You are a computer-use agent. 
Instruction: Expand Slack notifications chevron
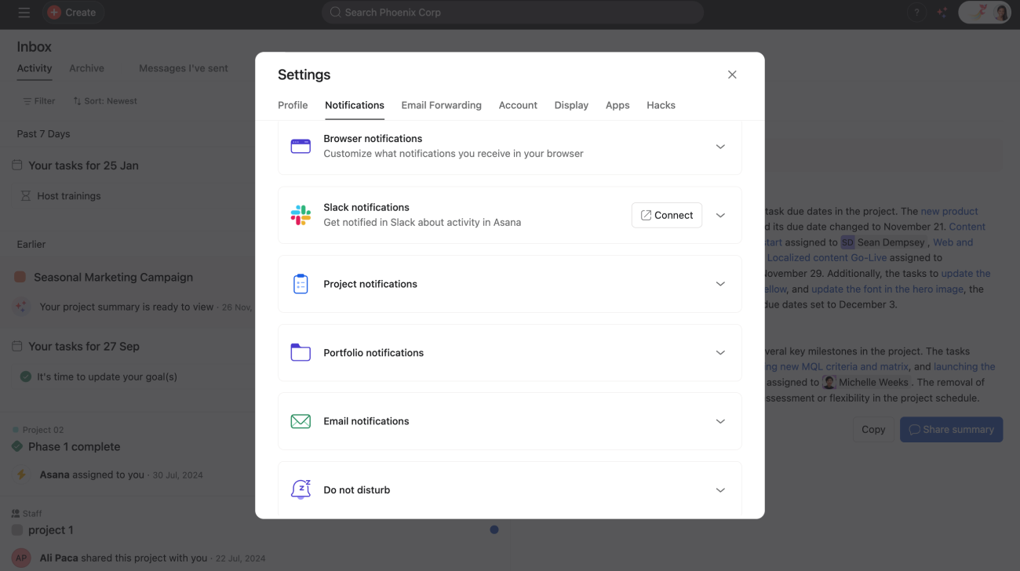720,216
